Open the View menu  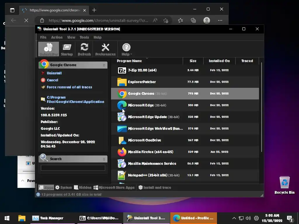coord(71,37)
